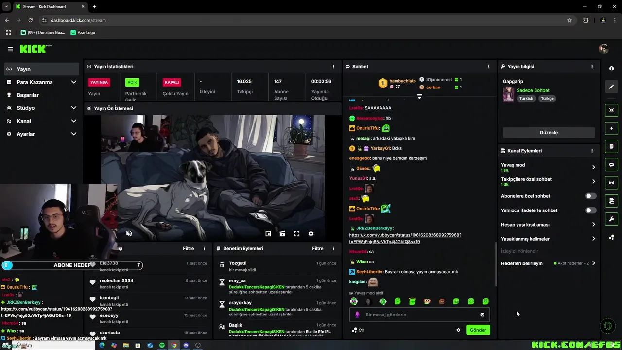Open the preview picture-in-picture icon
622x350 pixels.
pos(268,234)
